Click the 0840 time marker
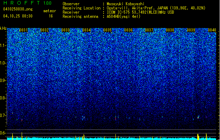The image size is (220, 140). 212,30
